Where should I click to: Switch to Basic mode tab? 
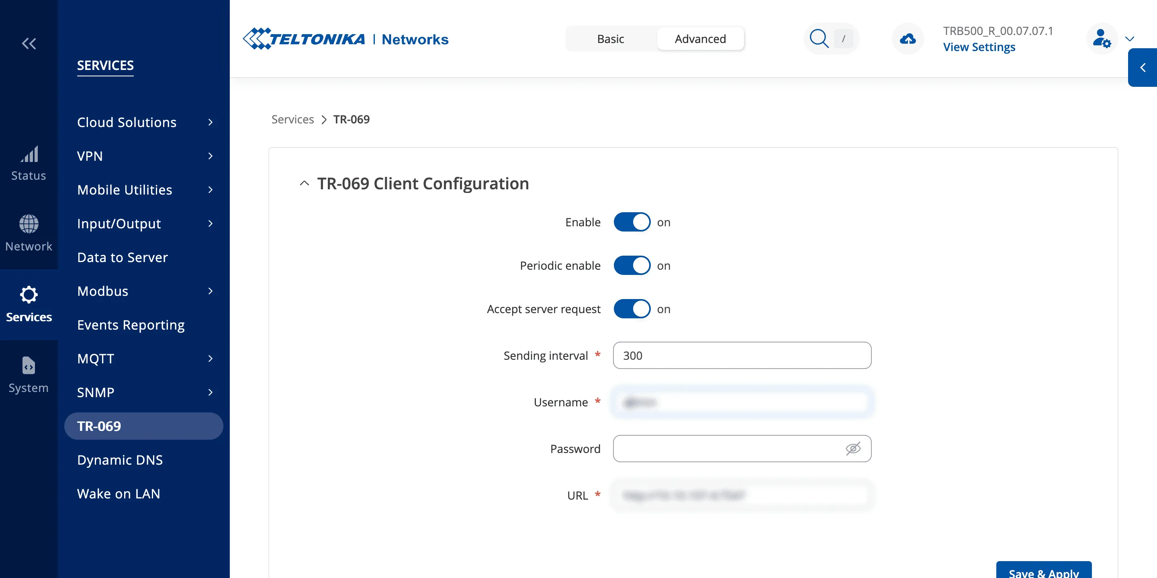[610, 39]
